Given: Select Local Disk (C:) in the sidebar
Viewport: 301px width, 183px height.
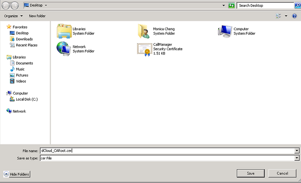Looking at the screenshot, I should tap(27, 99).
